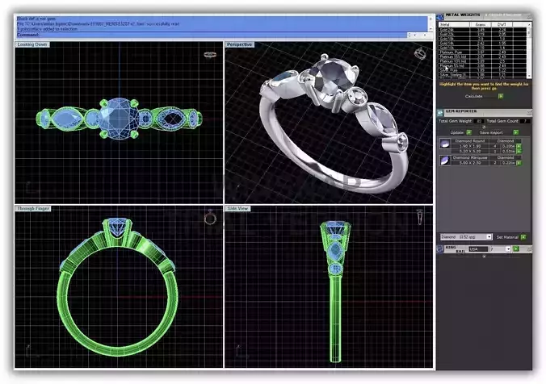Click the Grams column header
Screen dimensions: 546x384
(481, 25)
